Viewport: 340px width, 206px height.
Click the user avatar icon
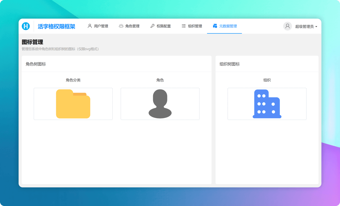coord(287,26)
